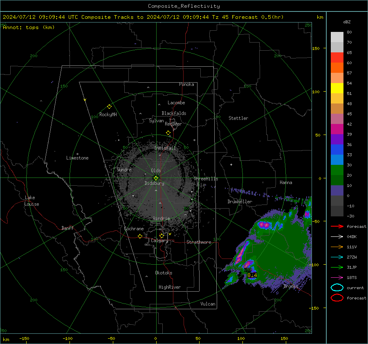Click the HighRiver town label
The width and height of the screenshot is (368, 344).
point(169,287)
